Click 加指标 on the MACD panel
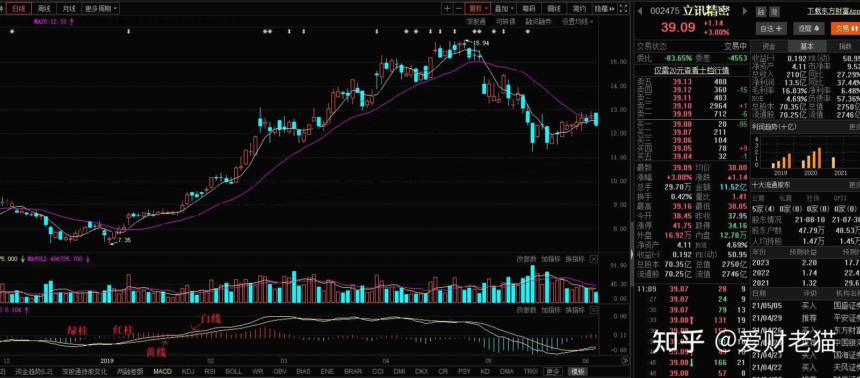Image resolution: width=860 pixels, height=378 pixels. pyautogui.click(x=551, y=310)
